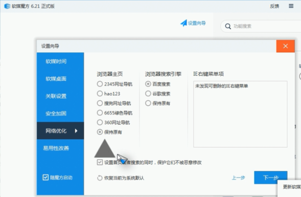Click the 设置向导 paper plane icon
The width and height of the screenshot is (301, 197).
pyautogui.click(x=183, y=23)
